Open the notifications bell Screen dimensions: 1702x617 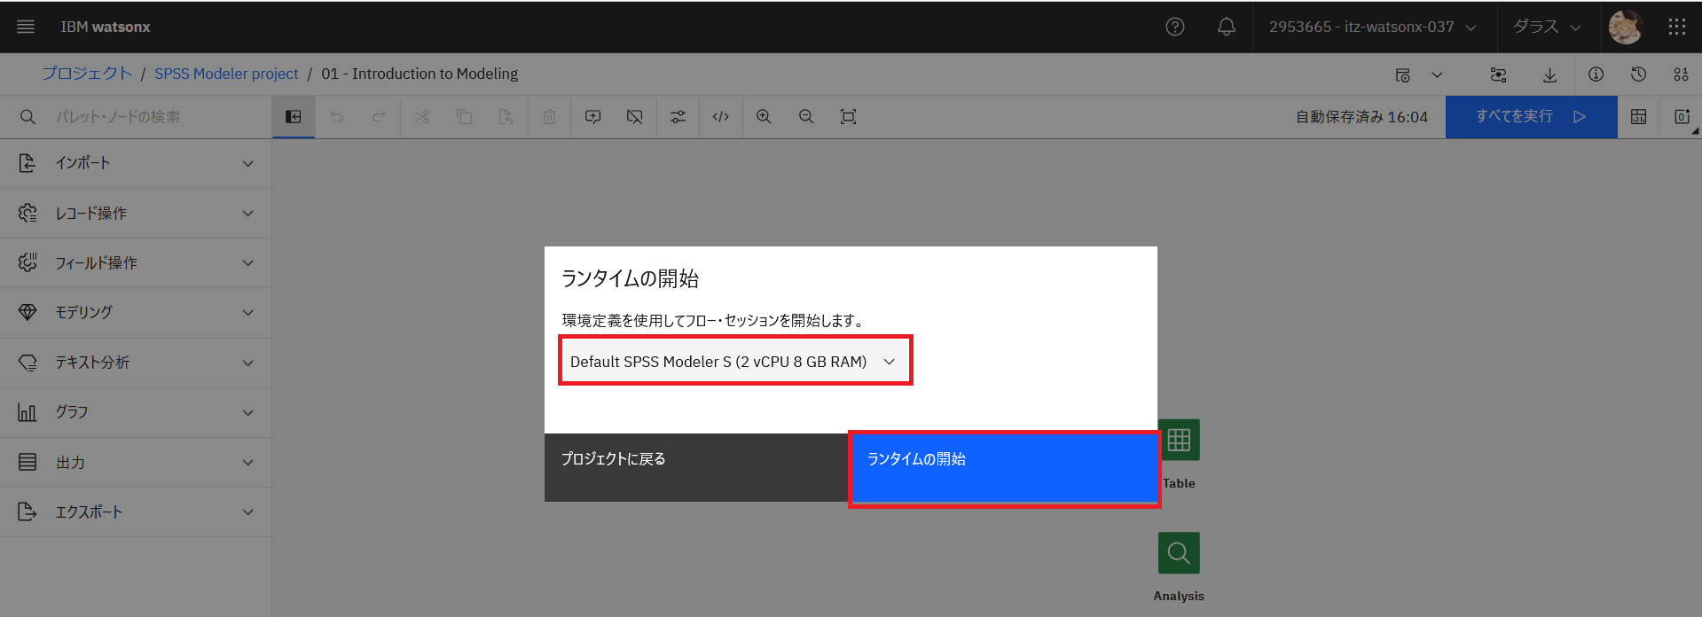click(x=1227, y=27)
